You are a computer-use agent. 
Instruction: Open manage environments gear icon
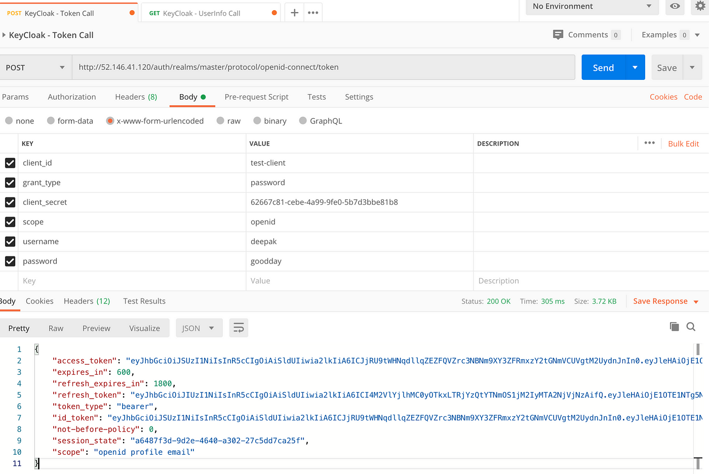point(700,6)
